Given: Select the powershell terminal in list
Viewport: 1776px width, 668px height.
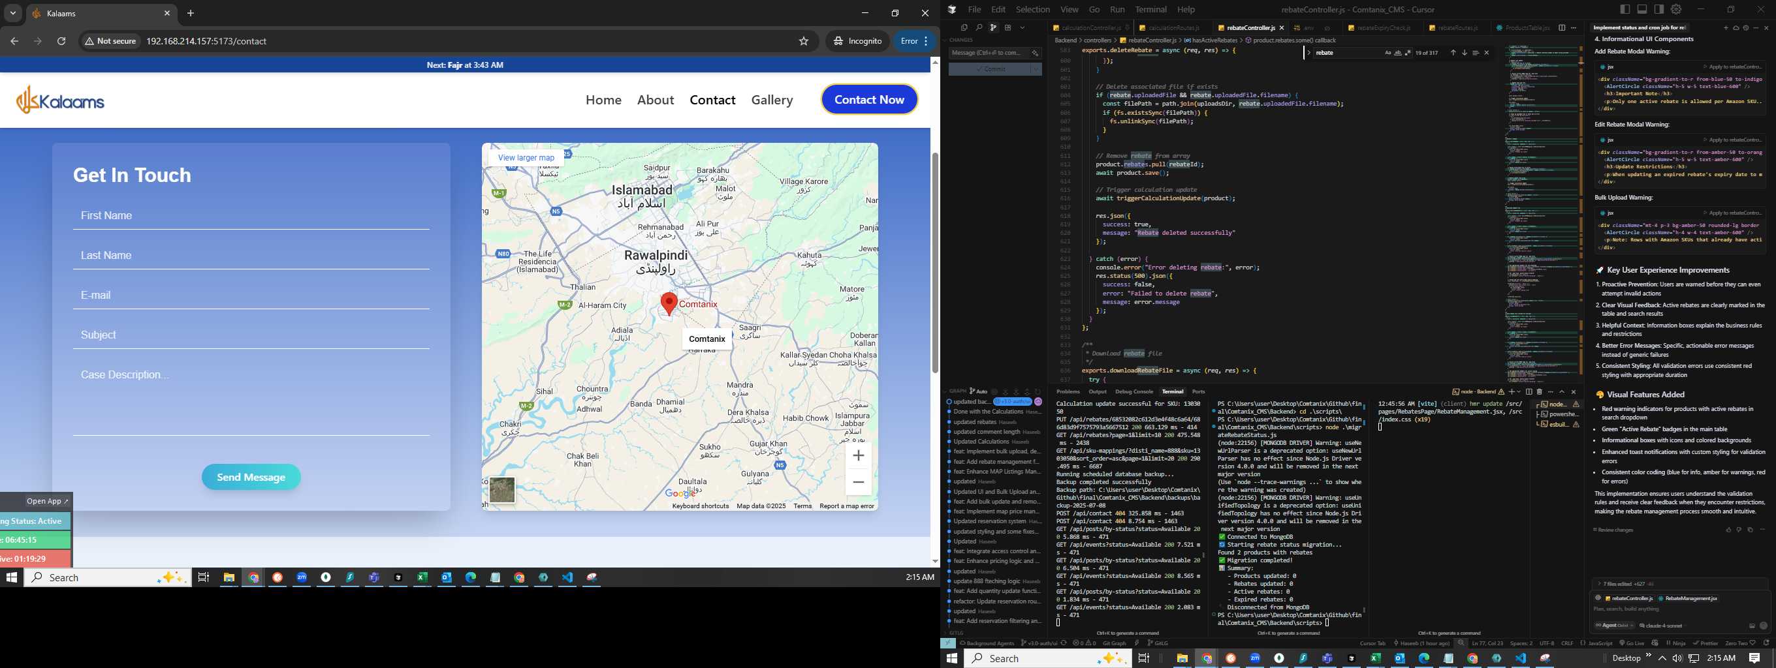Looking at the screenshot, I should [x=1559, y=415].
